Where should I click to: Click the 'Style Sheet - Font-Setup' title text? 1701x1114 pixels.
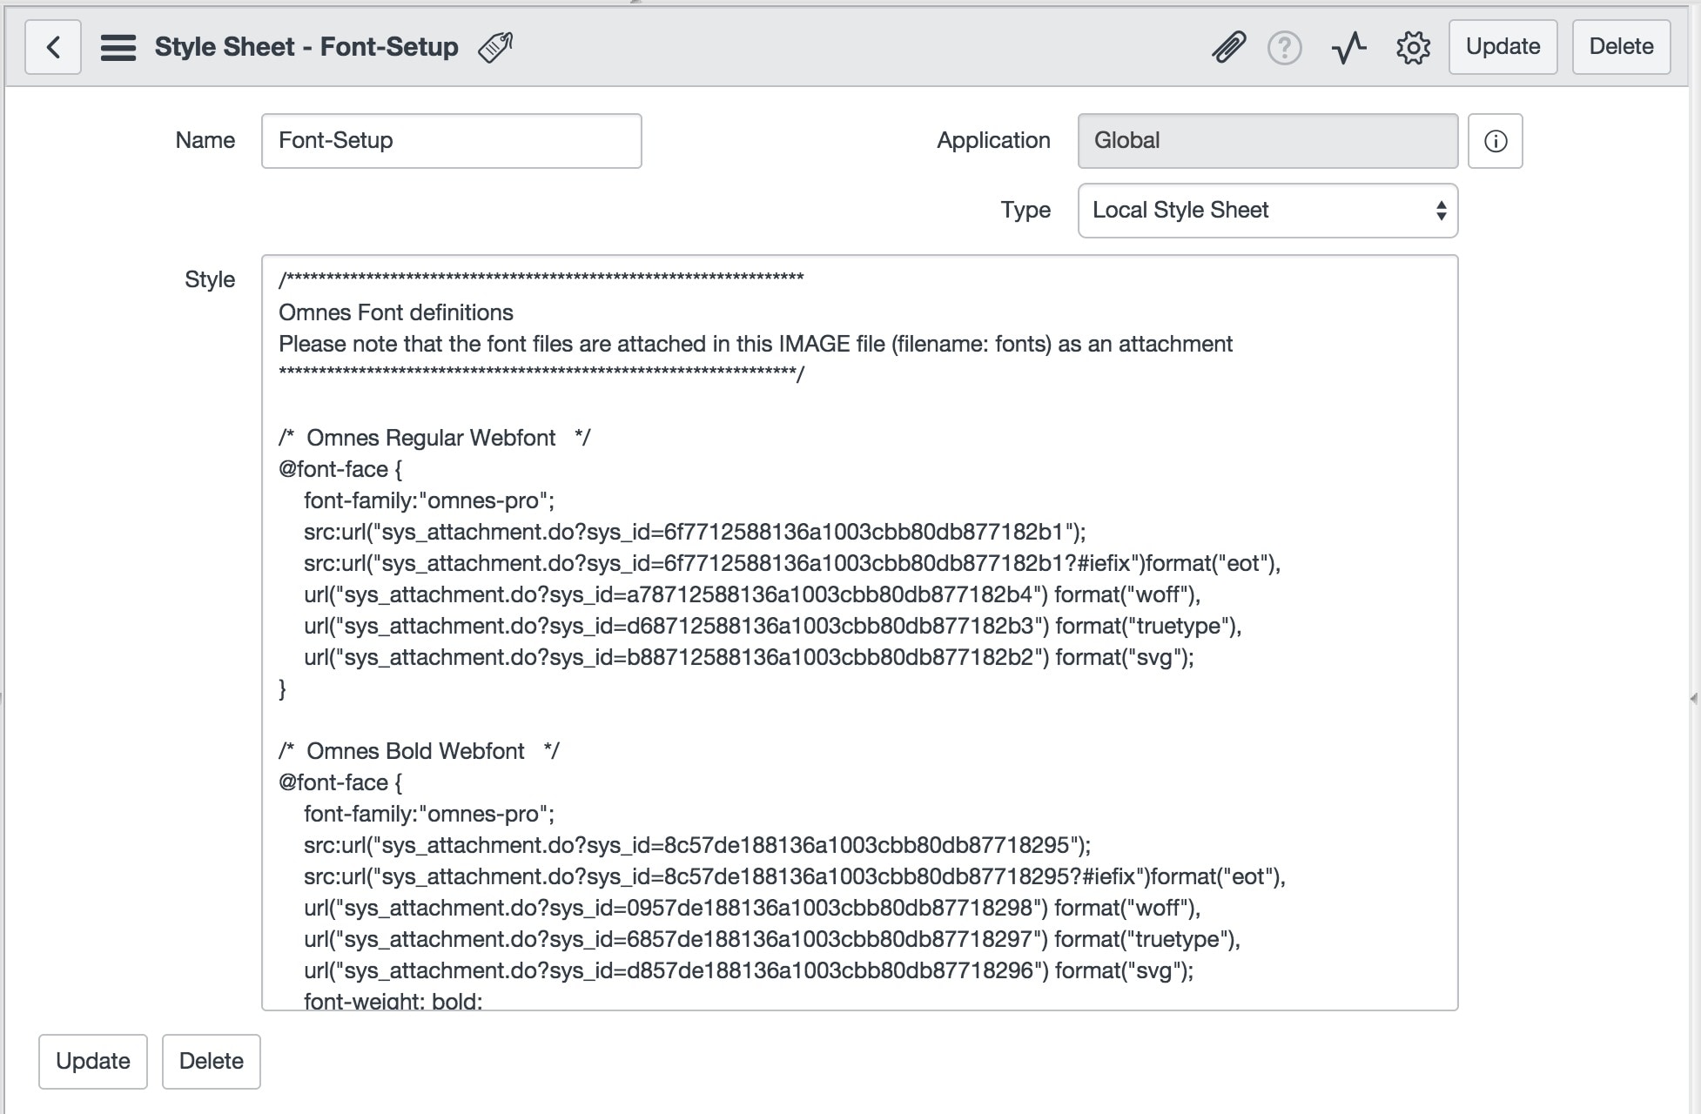point(306,47)
